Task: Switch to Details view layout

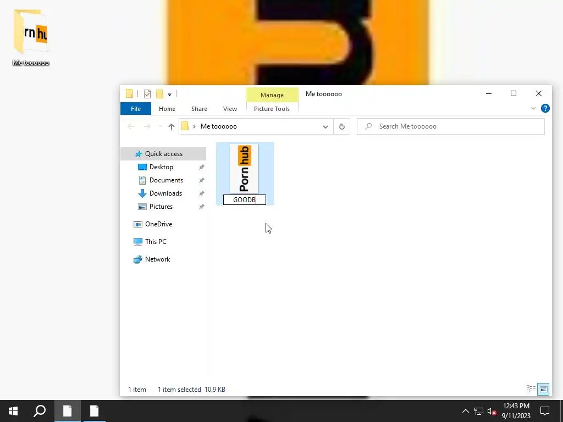Action: point(531,389)
